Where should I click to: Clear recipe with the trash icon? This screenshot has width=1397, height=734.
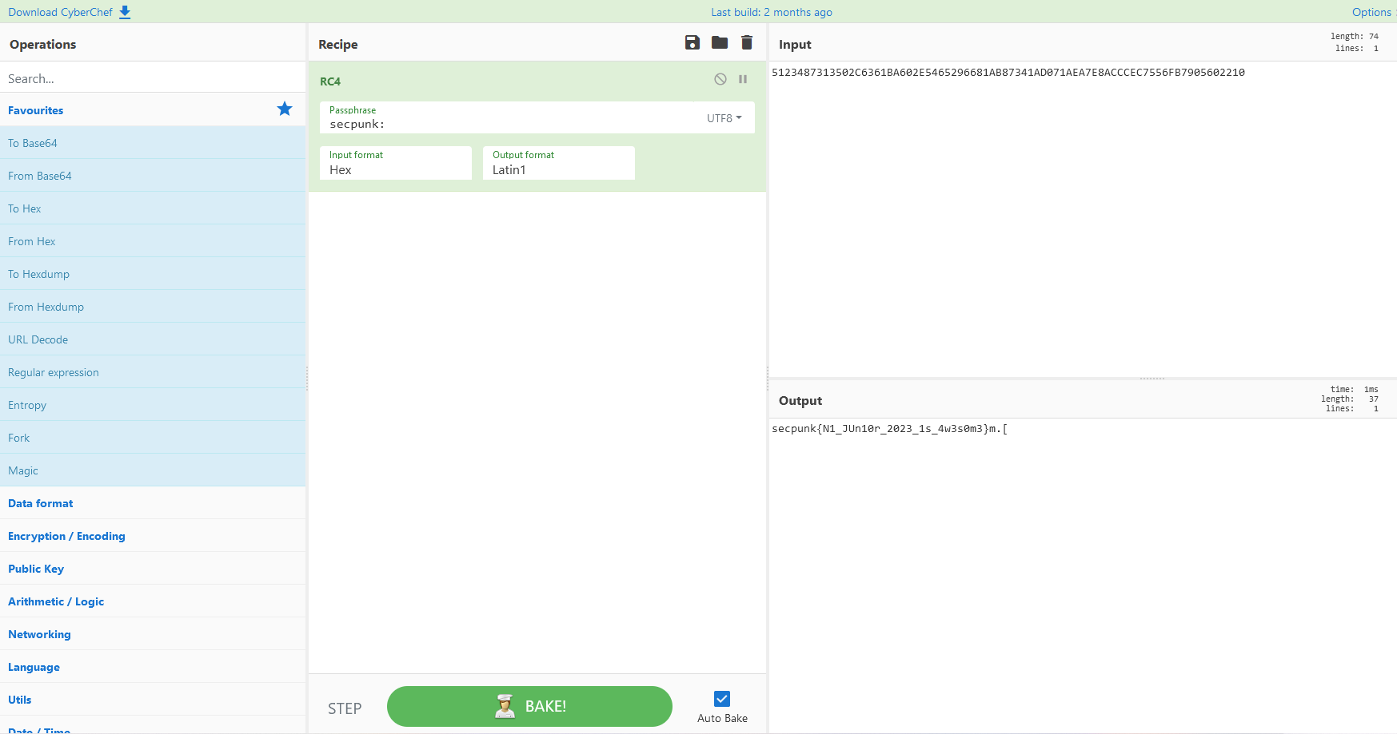coord(747,43)
